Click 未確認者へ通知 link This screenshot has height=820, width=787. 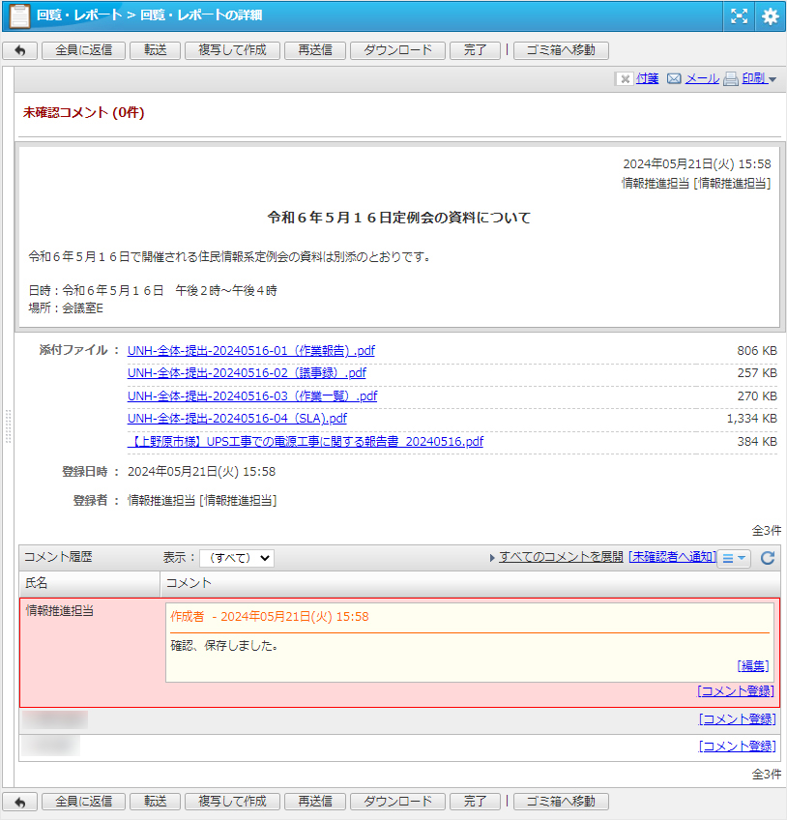coord(672,558)
